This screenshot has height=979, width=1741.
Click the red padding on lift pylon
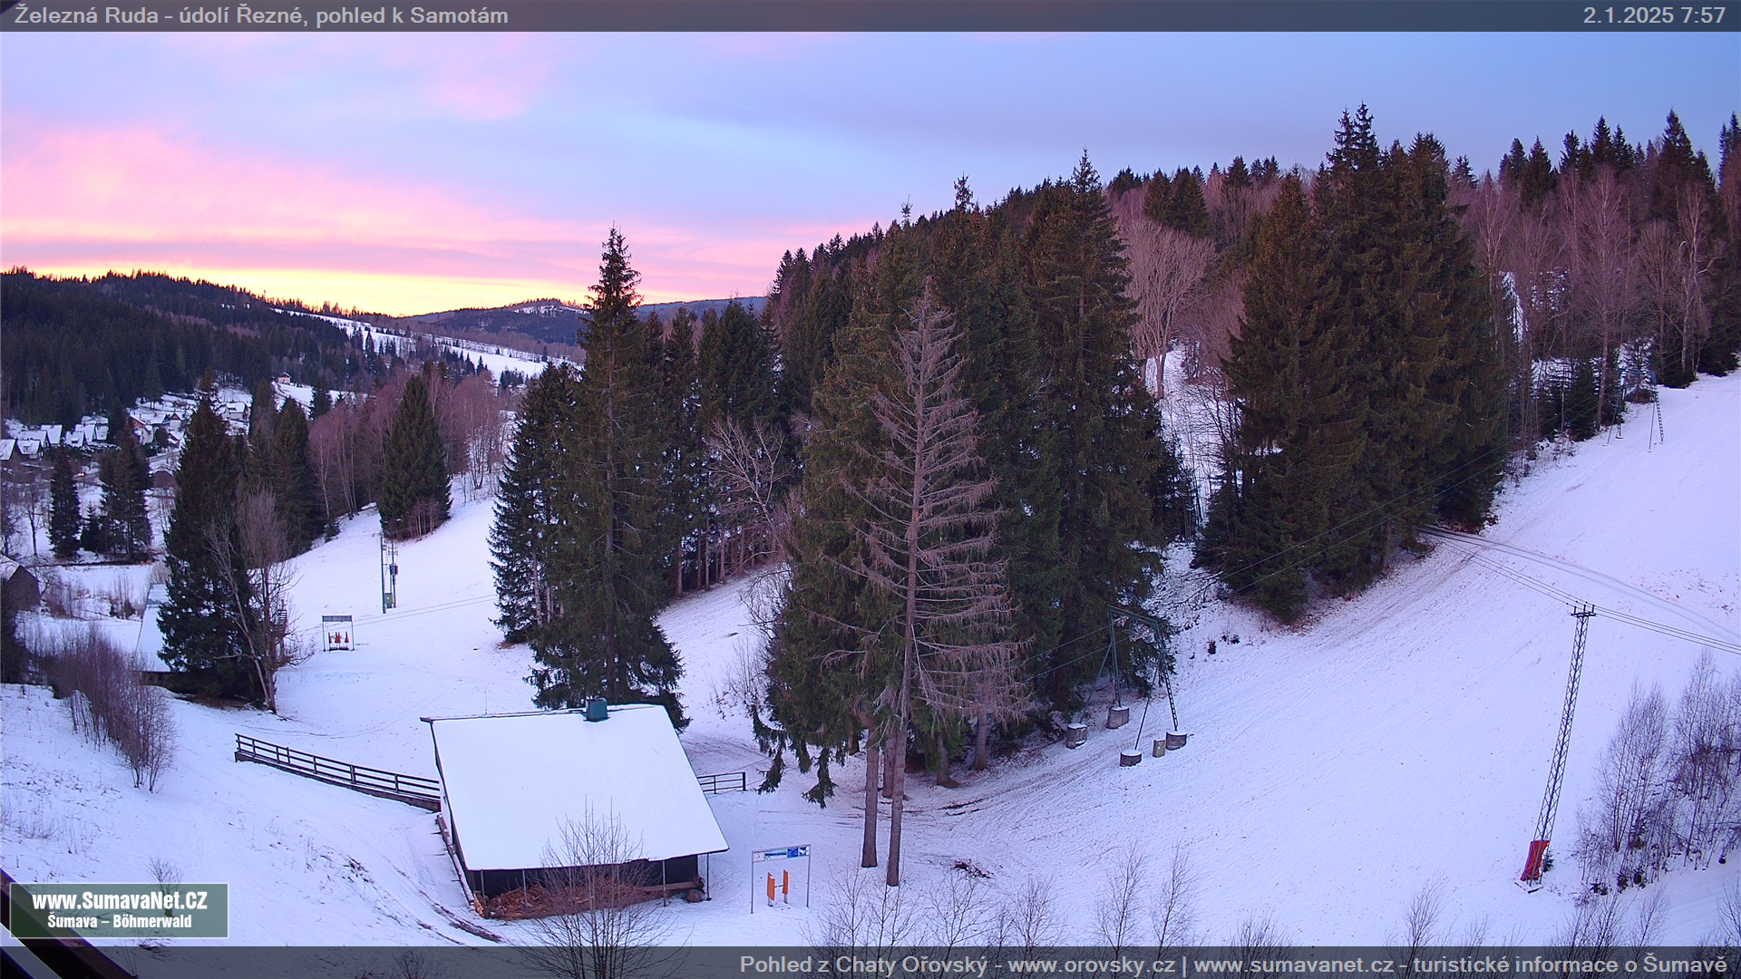tap(1534, 860)
